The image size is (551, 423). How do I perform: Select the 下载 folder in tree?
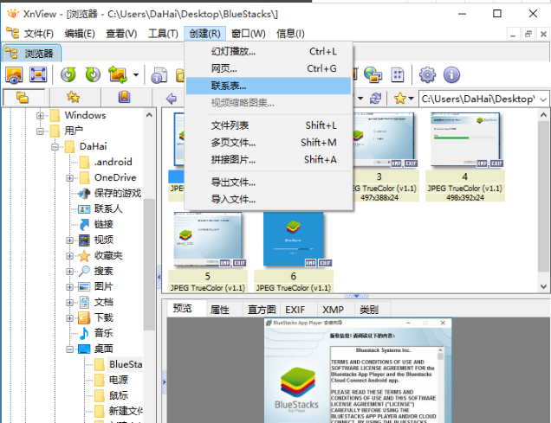[103, 317]
